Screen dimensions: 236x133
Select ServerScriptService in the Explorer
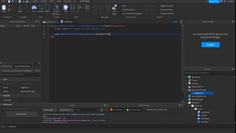coord(199,96)
